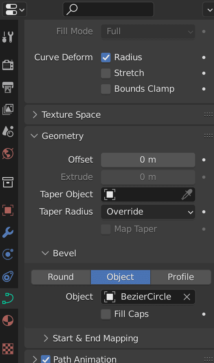Image resolution: width=214 pixels, height=363 pixels.
Task: Disable the Radius curve deform checkbox
Action: click(106, 57)
